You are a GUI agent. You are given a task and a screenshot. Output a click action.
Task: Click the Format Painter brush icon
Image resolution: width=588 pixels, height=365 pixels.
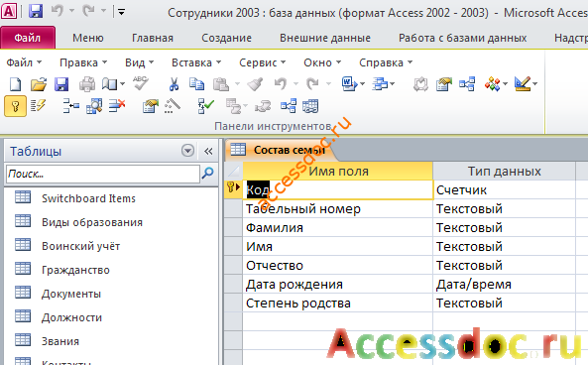255,84
